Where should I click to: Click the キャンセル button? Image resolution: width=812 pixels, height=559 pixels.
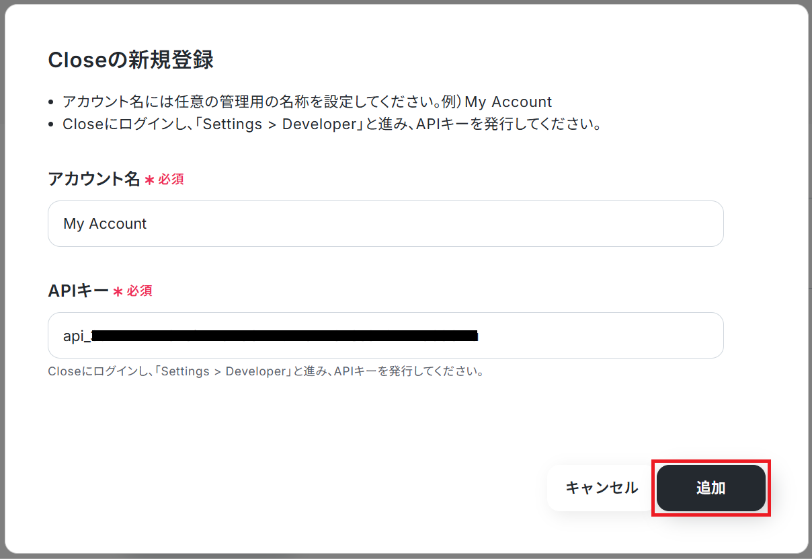[601, 488]
